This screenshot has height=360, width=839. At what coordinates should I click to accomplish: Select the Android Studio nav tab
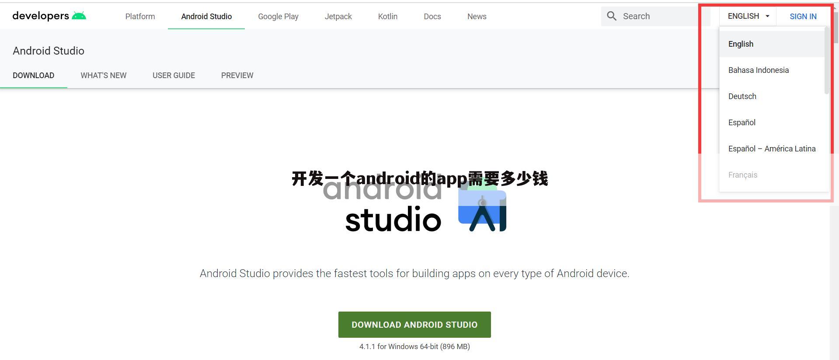(x=206, y=16)
